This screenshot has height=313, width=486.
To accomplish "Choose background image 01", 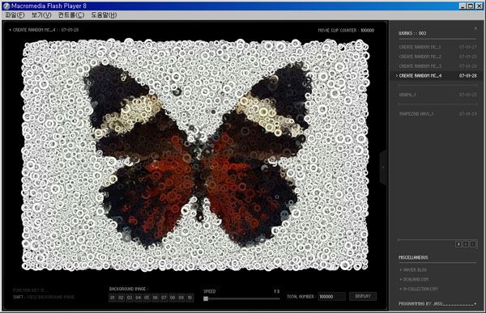I will tap(113, 298).
